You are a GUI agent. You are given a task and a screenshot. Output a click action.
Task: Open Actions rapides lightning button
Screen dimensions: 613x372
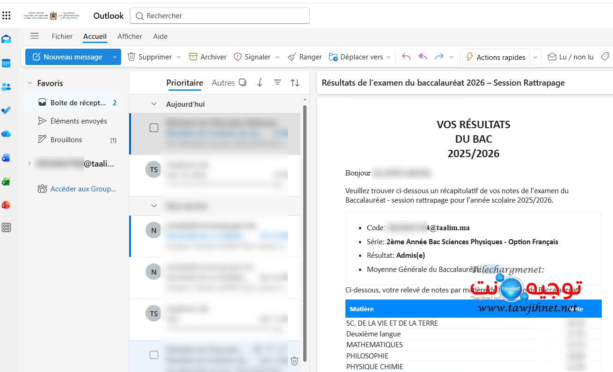[x=496, y=57]
